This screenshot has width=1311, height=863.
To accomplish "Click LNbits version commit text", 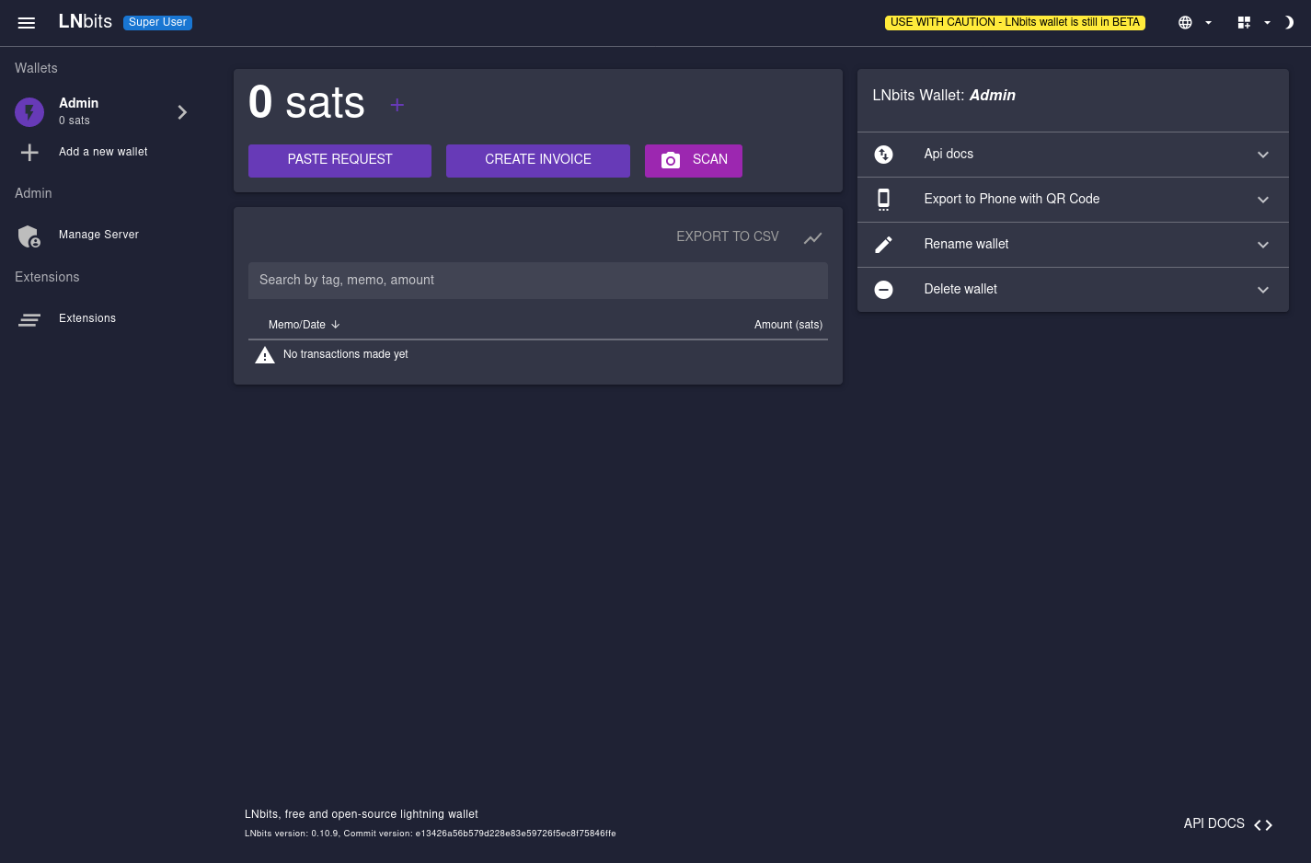I will (x=431, y=834).
